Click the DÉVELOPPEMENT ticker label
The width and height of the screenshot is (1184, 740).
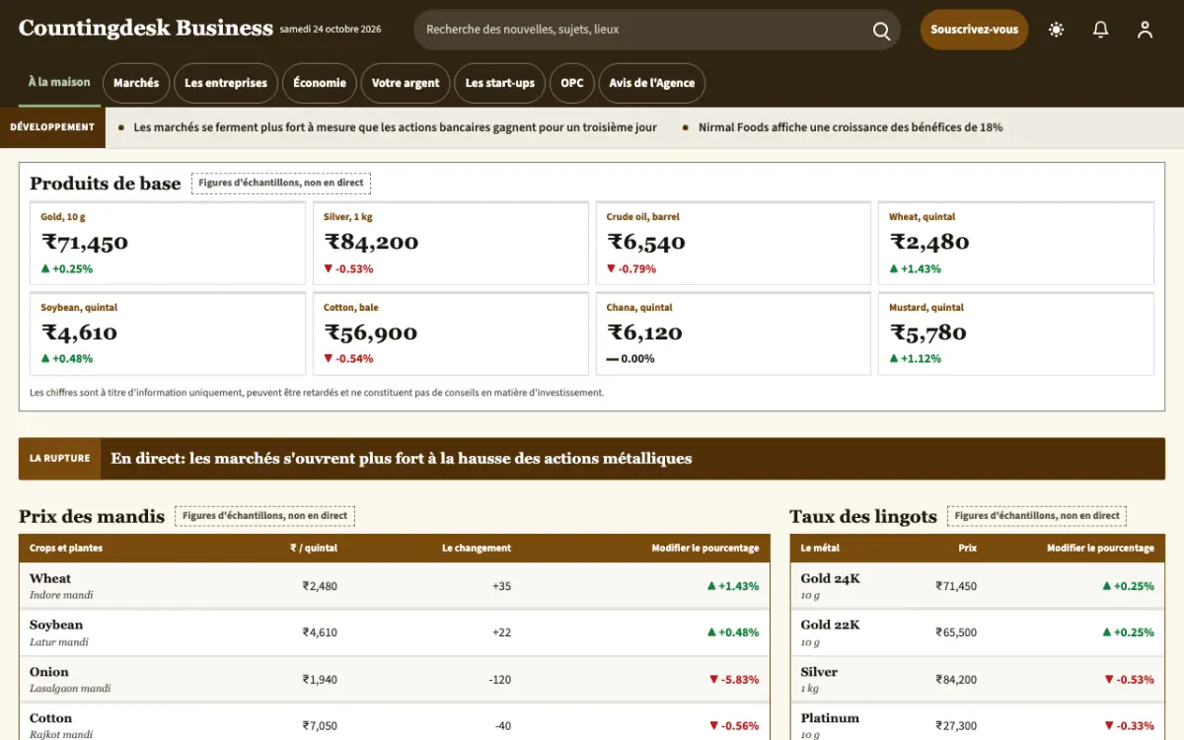click(52, 127)
